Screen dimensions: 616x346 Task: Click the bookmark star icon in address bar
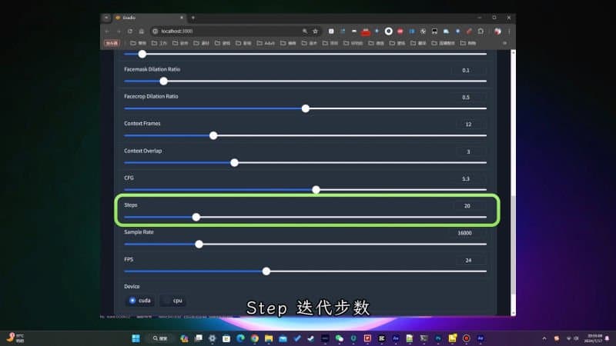pyautogui.click(x=315, y=31)
